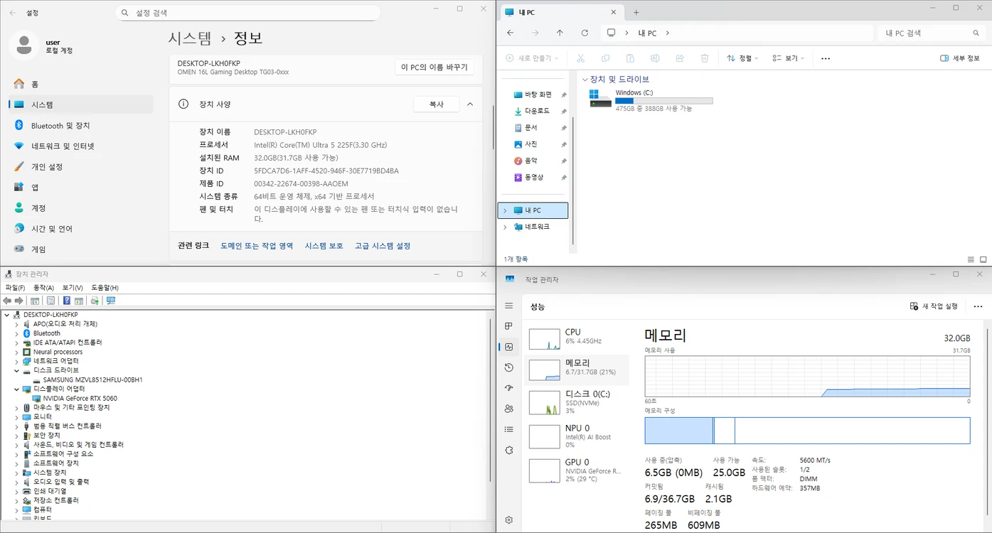This screenshot has height=533, width=992.
Task: Open Task Manager's Processes page icon
Action: tap(508, 326)
